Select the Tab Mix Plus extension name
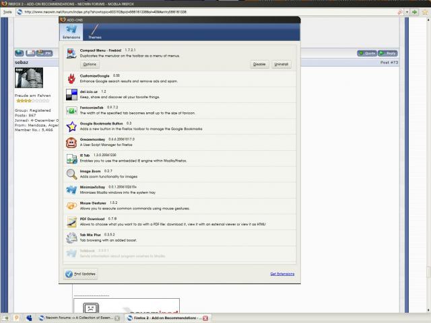This screenshot has height=323, width=431. pos(90,235)
